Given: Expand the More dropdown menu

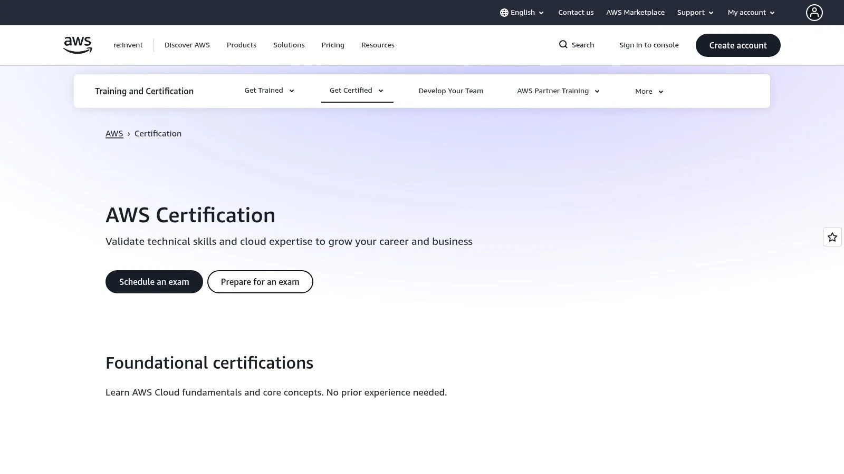Looking at the screenshot, I should tap(649, 92).
